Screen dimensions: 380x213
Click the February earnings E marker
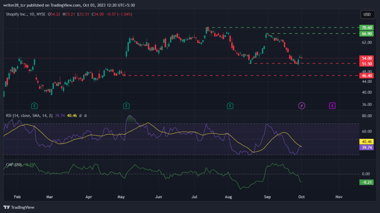35,106
